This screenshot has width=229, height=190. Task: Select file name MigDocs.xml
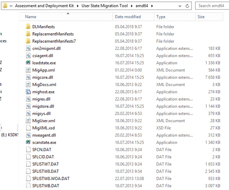pyautogui.click(x=44, y=84)
